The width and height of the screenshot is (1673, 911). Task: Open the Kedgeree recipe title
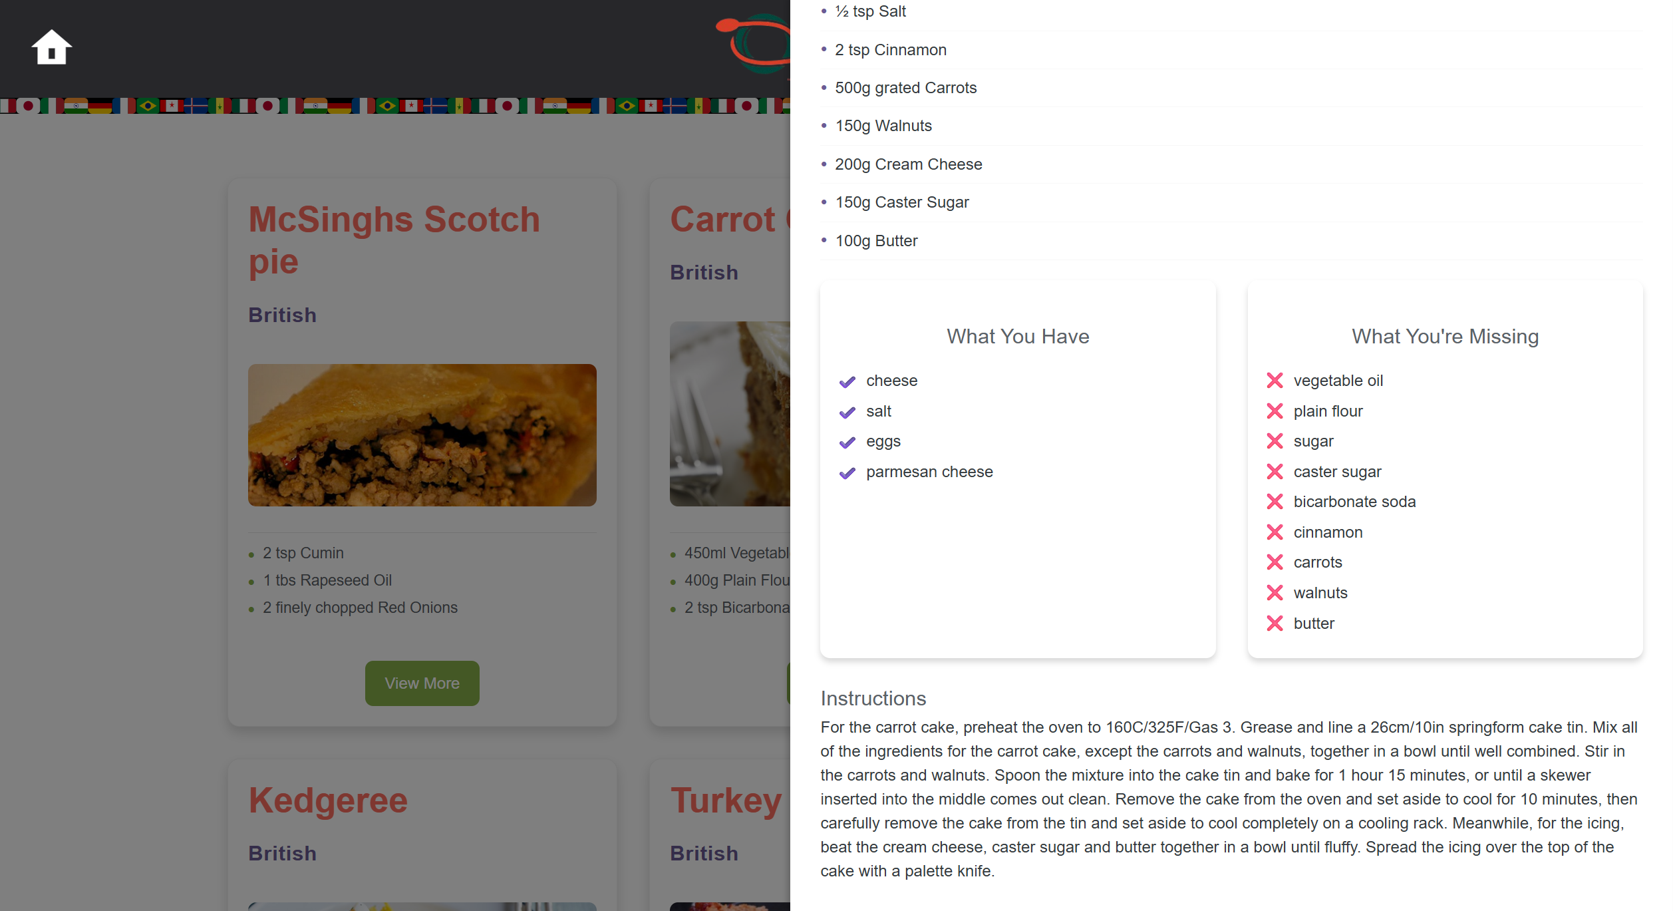click(x=327, y=800)
